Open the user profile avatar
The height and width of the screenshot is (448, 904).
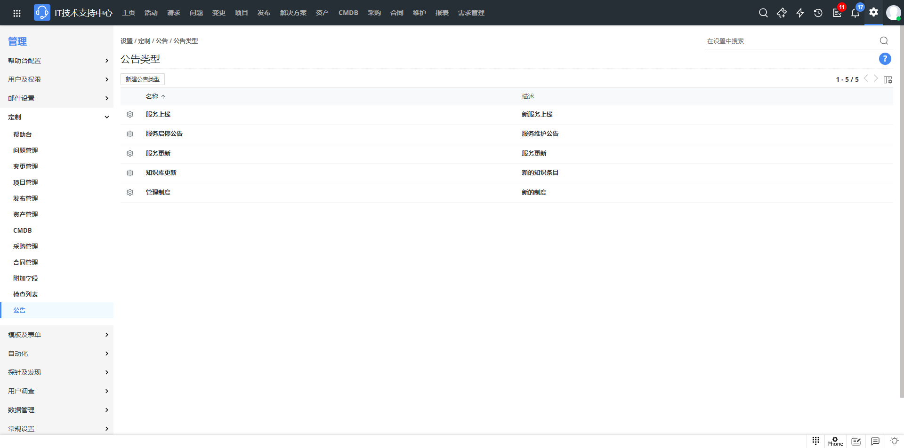(893, 13)
